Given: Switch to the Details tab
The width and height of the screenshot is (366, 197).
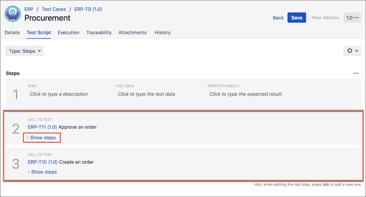Looking at the screenshot, I should tap(12, 33).
